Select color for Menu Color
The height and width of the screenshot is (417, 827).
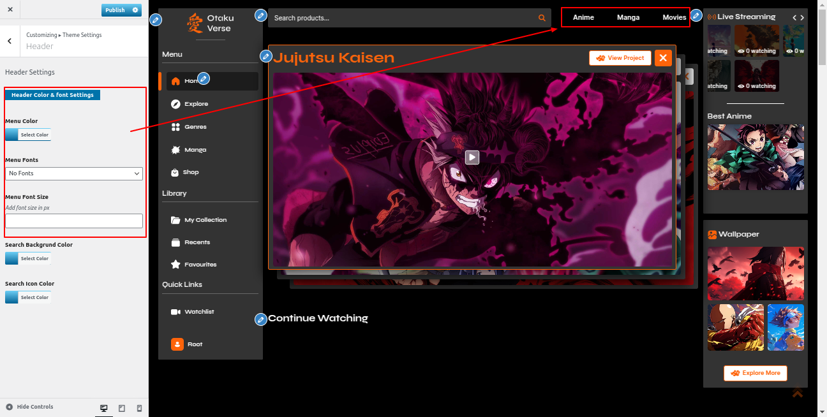tap(28, 135)
